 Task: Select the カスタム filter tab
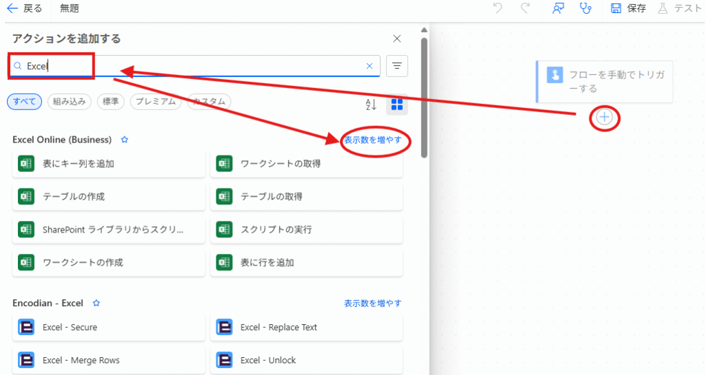[209, 102]
